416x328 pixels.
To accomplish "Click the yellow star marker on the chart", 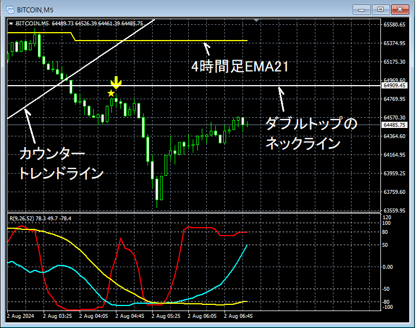I will click(111, 93).
